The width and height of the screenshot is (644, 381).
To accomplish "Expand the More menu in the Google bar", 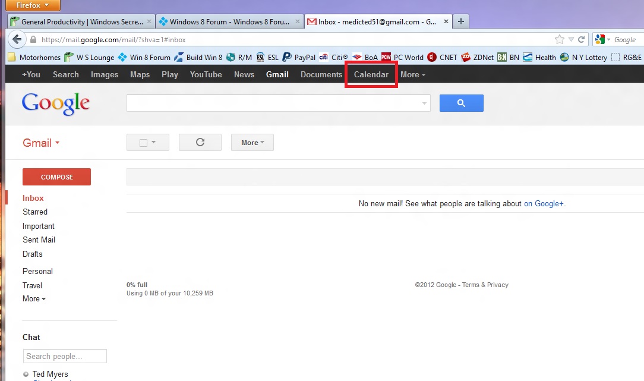I will point(413,74).
